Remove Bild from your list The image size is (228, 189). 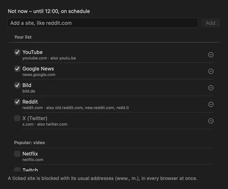click(211, 88)
